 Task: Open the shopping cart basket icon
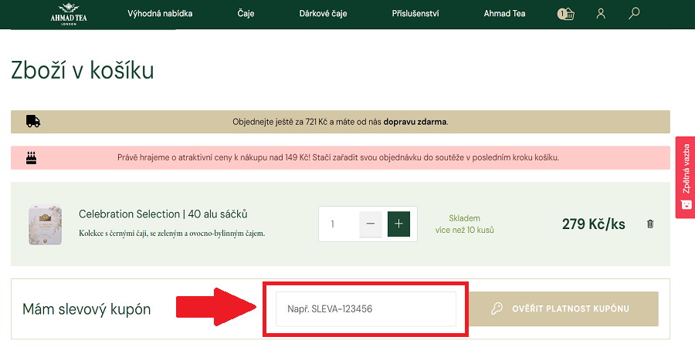click(566, 14)
